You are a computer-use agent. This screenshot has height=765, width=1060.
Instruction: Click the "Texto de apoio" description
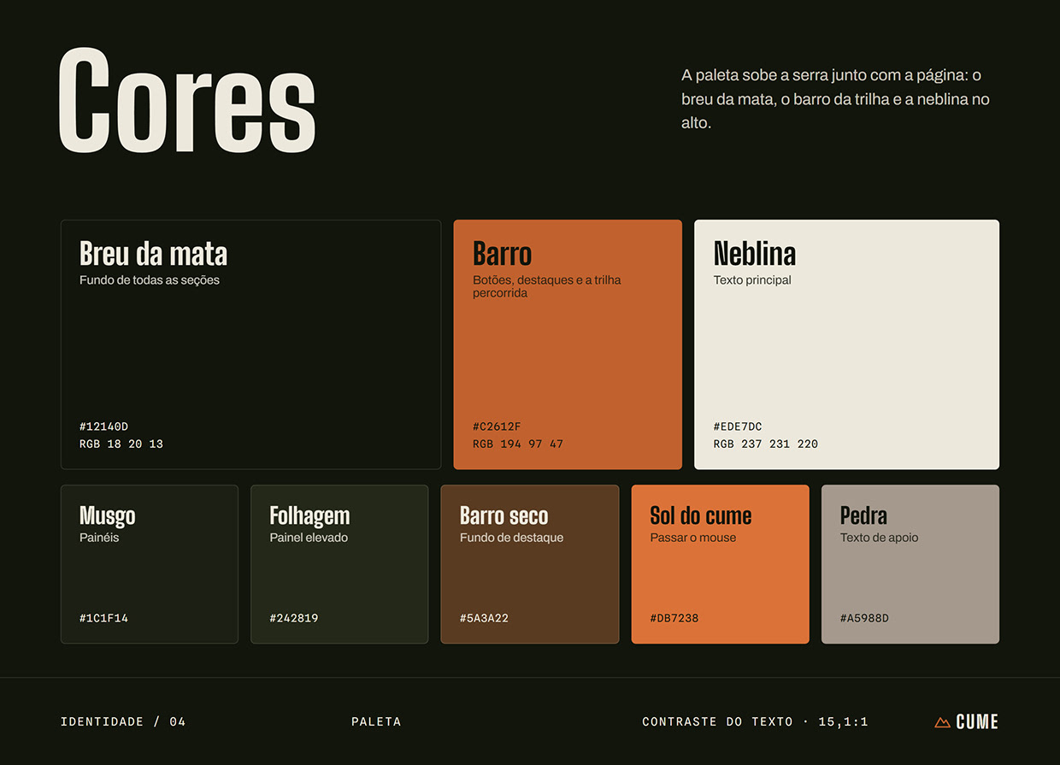click(880, 538)
